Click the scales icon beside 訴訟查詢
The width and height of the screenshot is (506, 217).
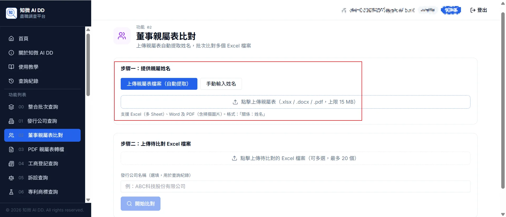click(11, 178)
